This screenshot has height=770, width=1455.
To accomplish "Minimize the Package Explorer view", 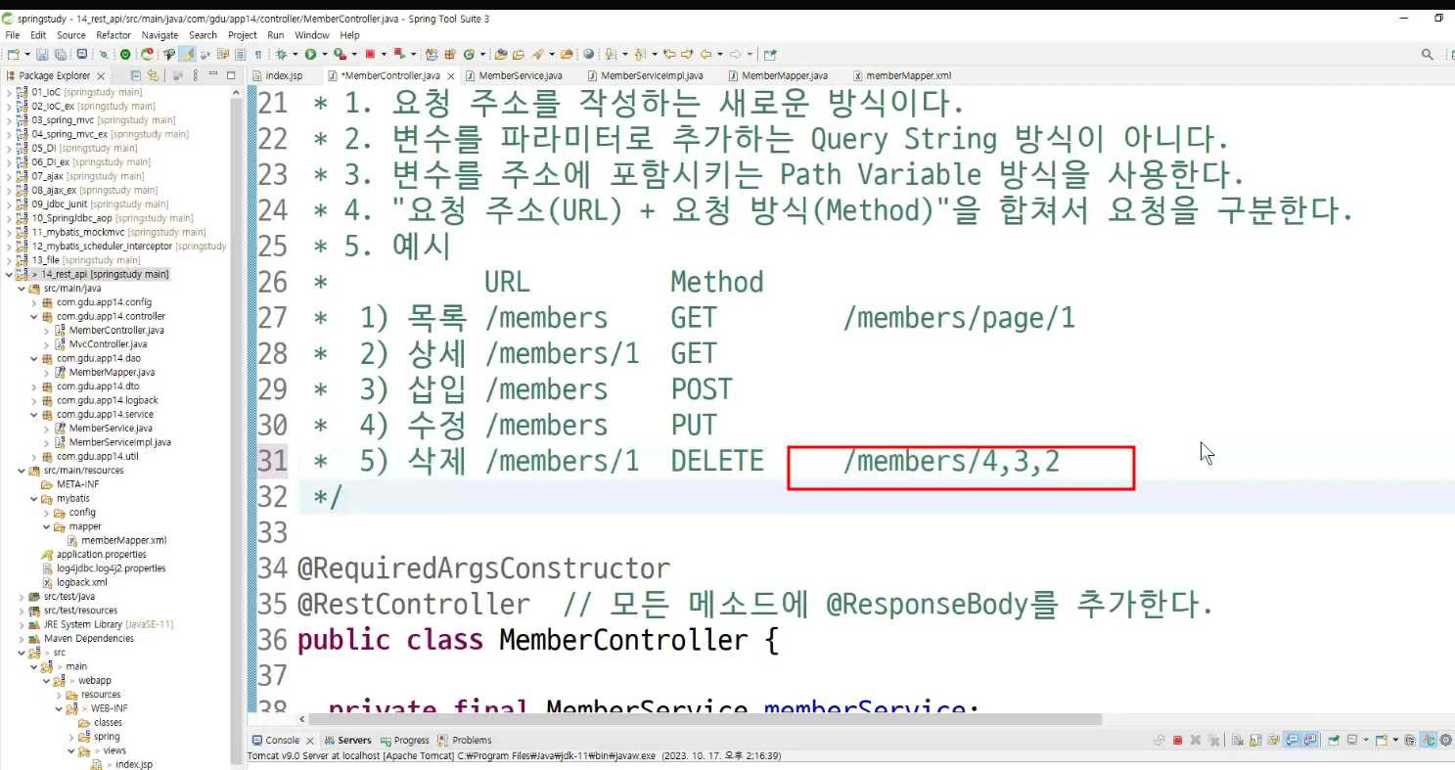I will click(215, 75).
